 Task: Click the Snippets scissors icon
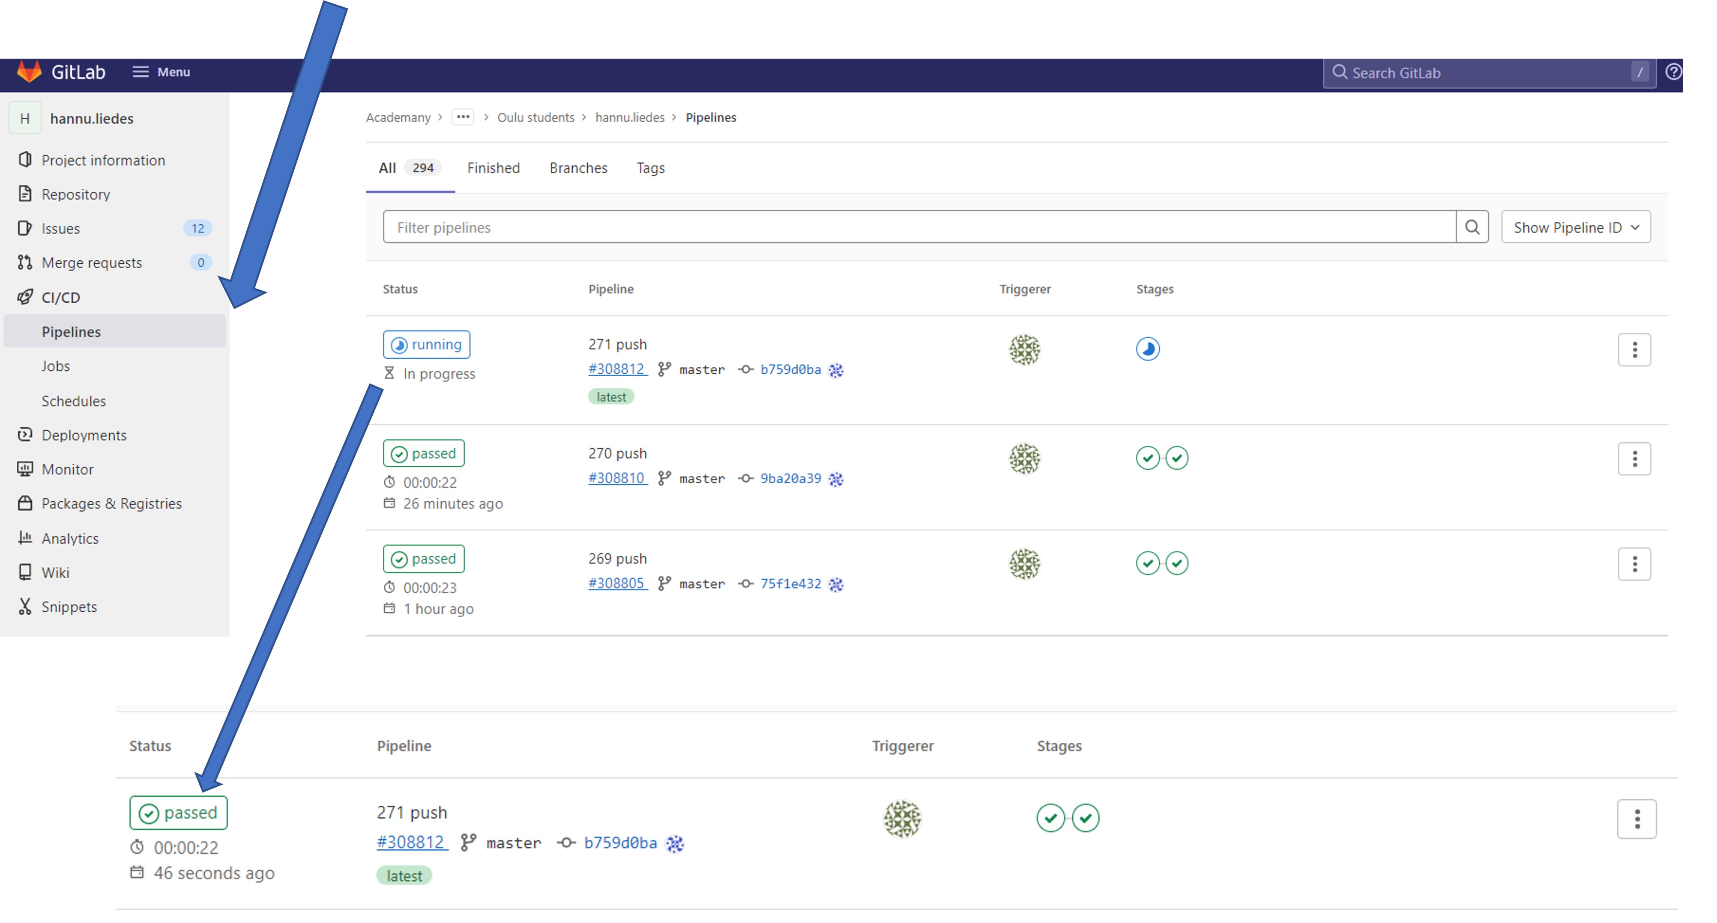(25, 606)
